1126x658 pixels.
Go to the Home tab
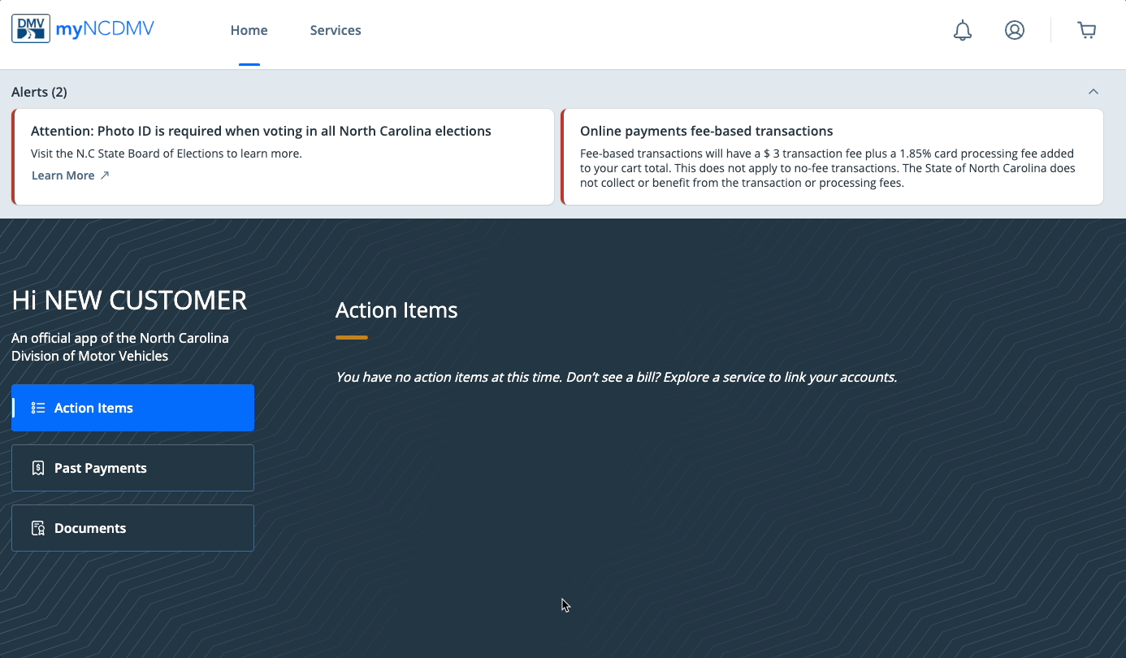249,30
